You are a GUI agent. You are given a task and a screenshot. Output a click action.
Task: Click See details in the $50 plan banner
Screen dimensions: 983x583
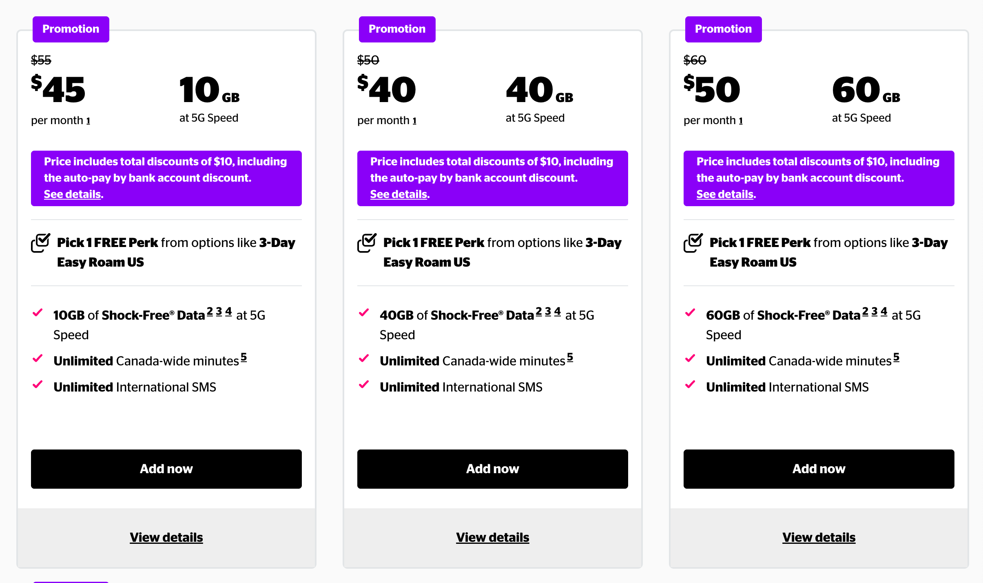725,194
